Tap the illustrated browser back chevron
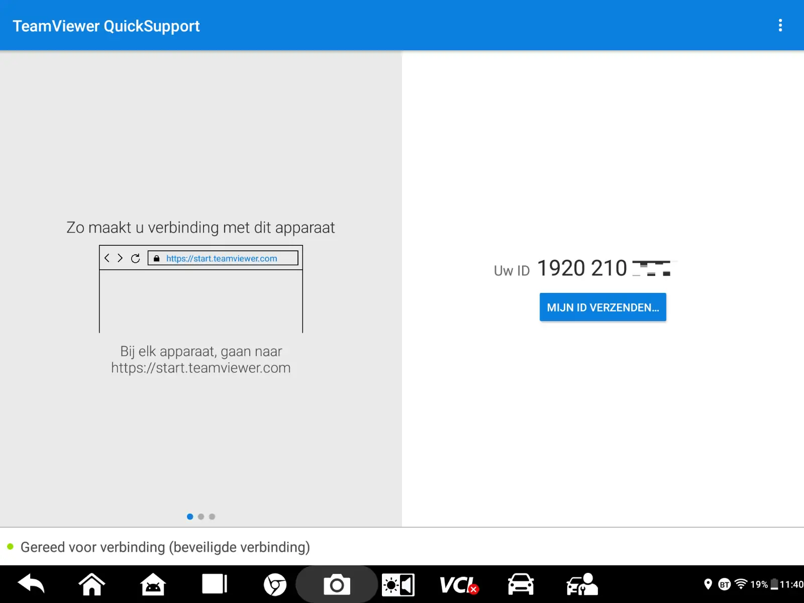 pyautogui.click(x=107, y=258)
